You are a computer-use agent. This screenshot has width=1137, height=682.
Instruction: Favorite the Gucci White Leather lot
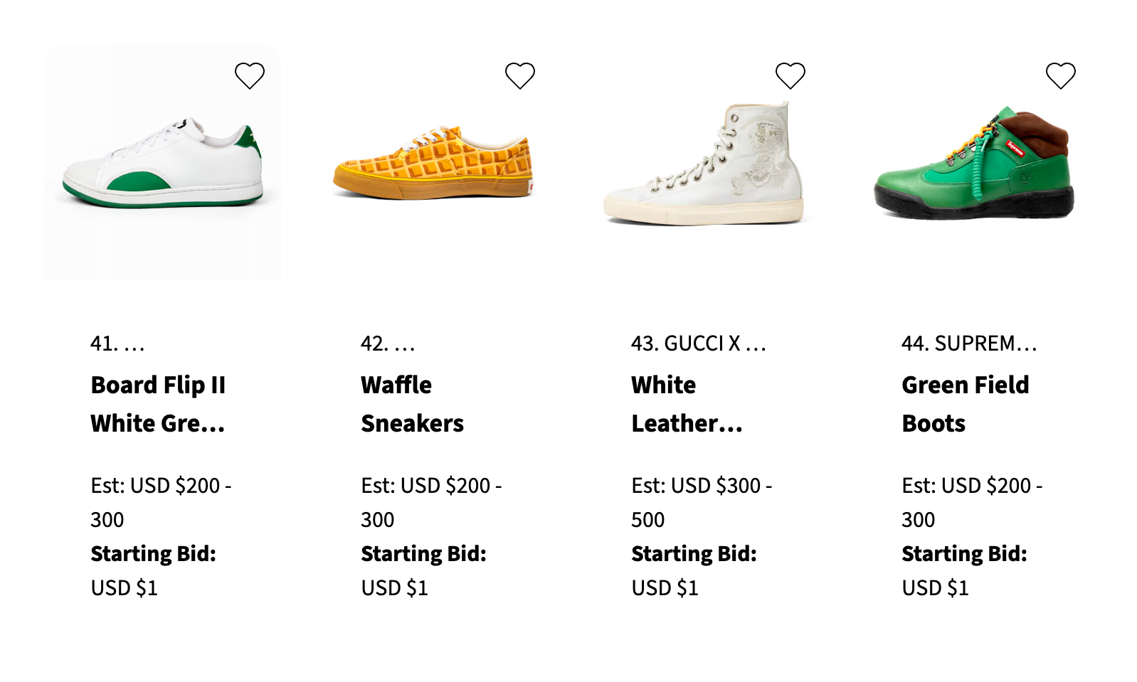tap(790, 75)
